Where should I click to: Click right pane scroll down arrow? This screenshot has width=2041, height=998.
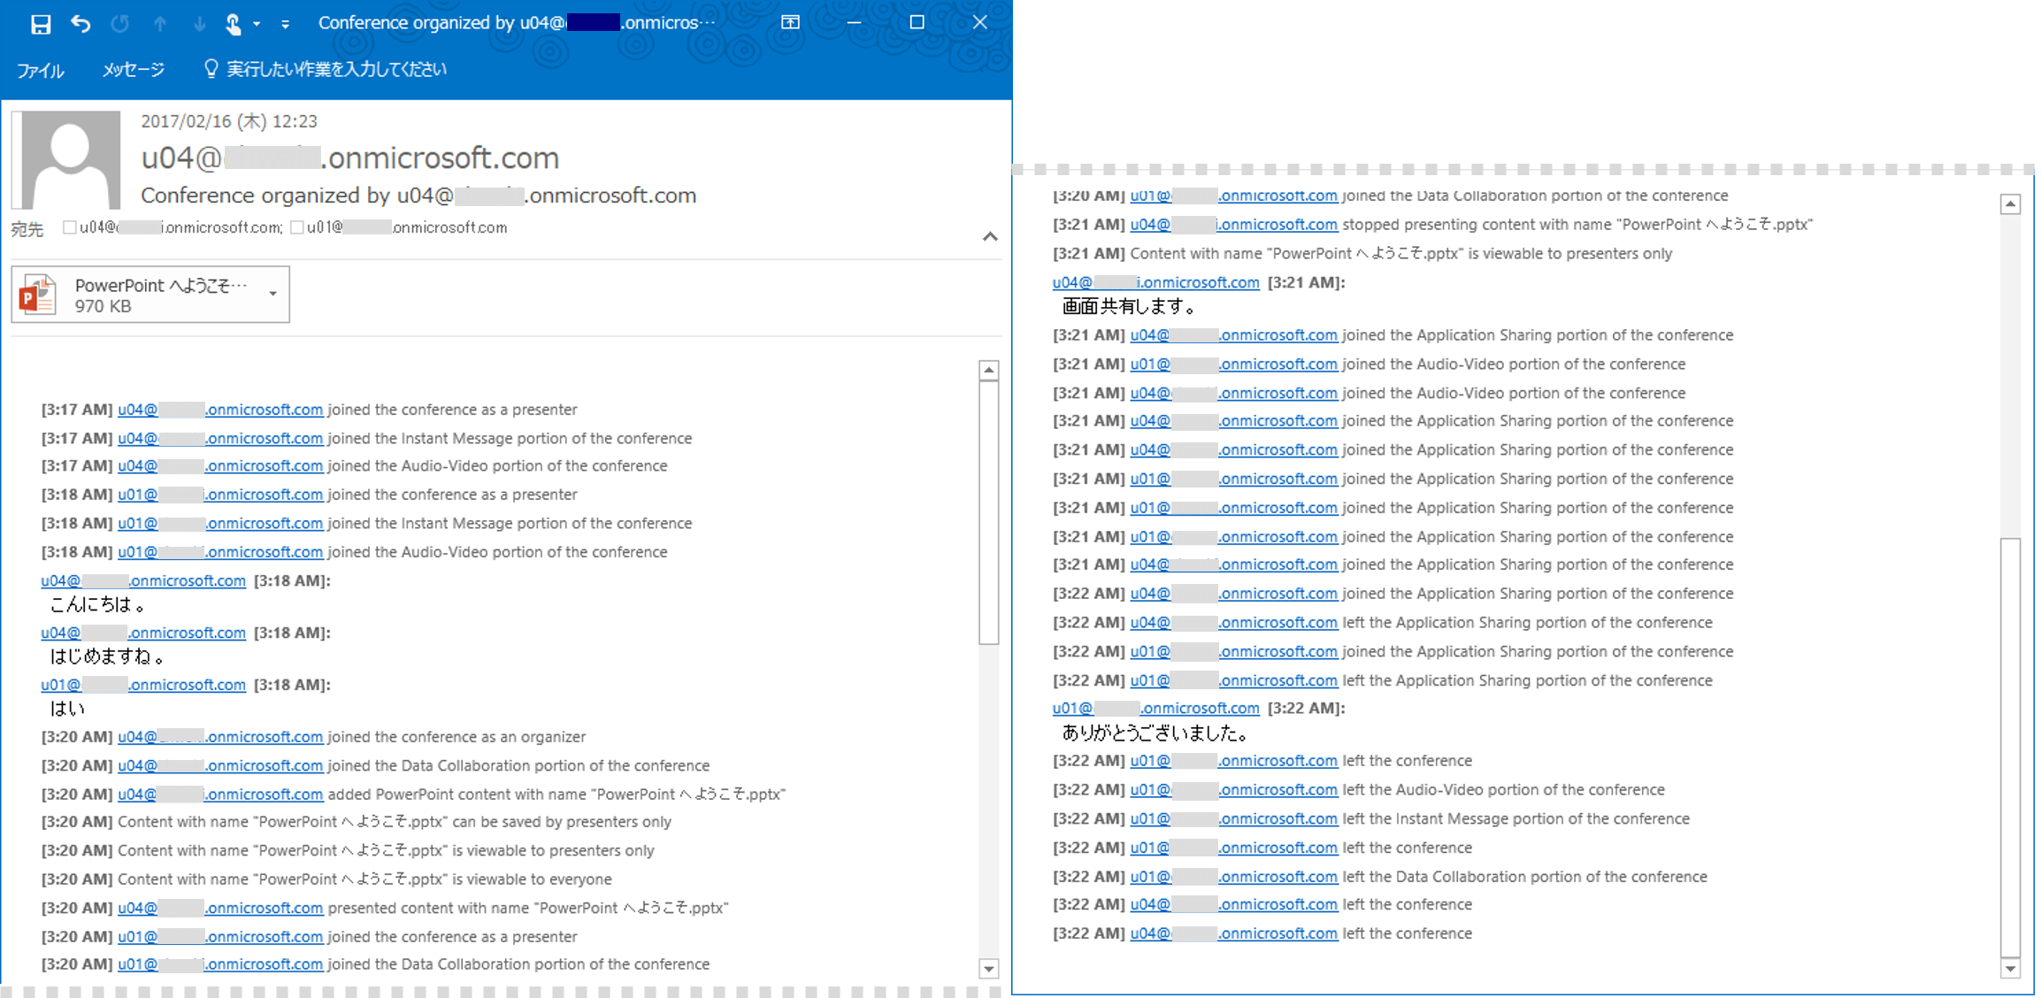tap(2010, 969)
